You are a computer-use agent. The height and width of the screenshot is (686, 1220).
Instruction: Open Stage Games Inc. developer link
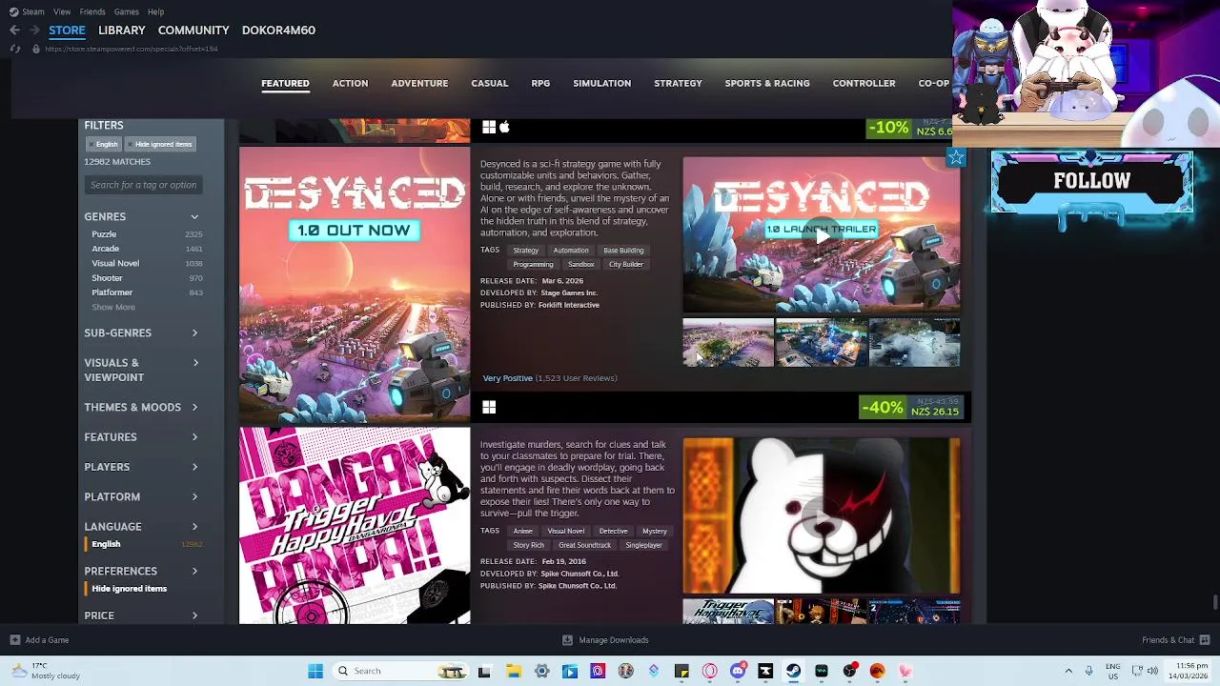[569, 293]
